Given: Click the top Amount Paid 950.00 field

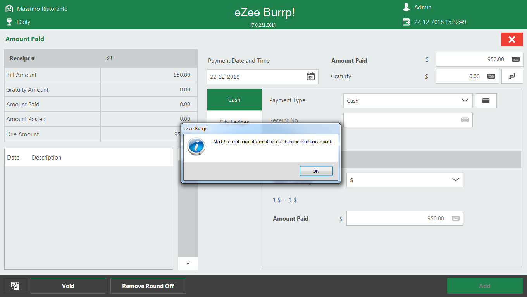Looking at the screenshot, I should click(480, 59).
